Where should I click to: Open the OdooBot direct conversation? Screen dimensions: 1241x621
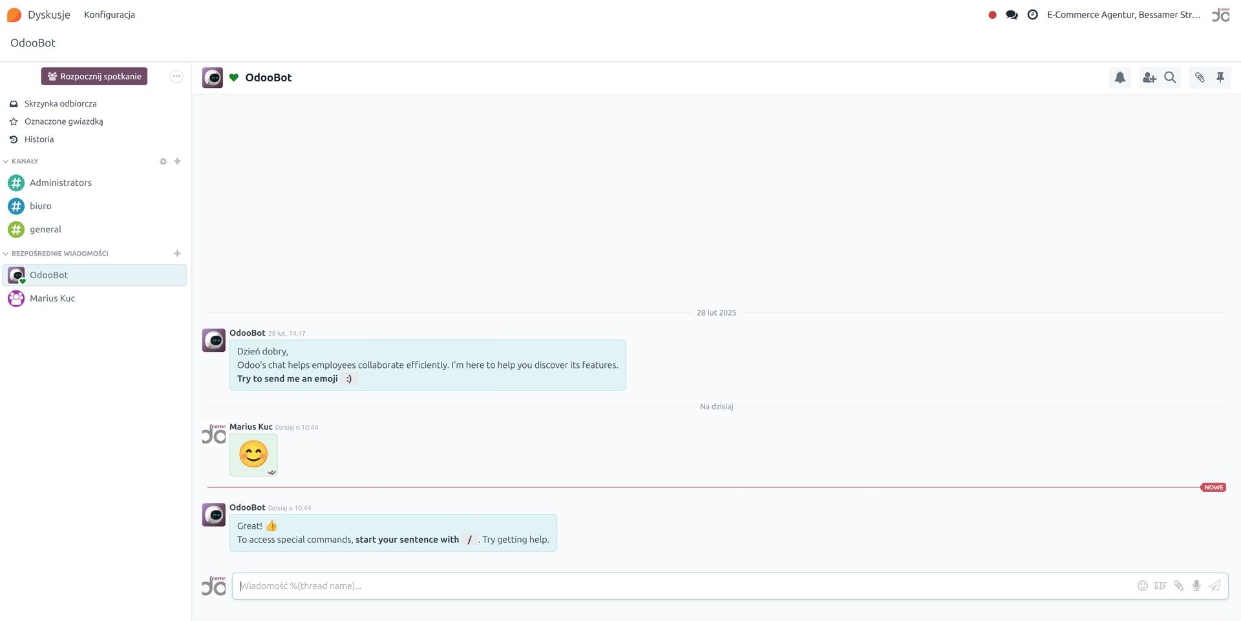click(94, 275)
